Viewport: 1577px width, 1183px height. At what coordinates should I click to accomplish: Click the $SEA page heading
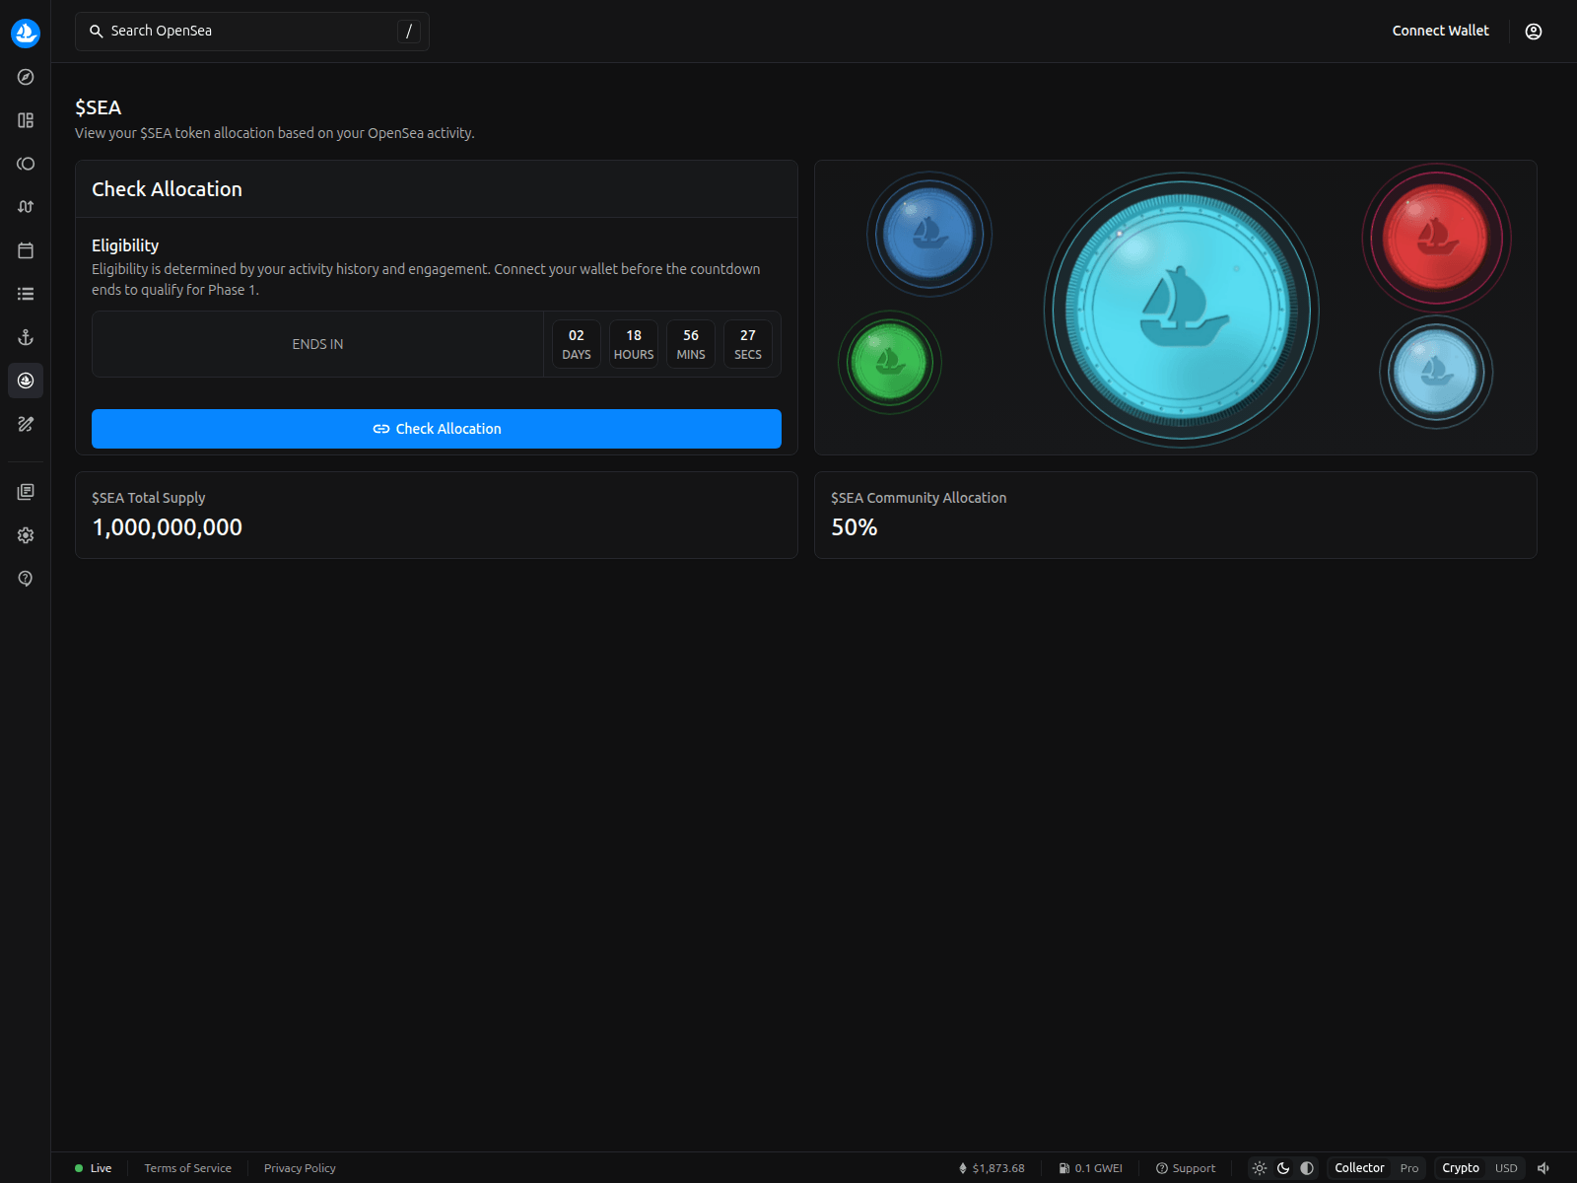pos(98,107)
